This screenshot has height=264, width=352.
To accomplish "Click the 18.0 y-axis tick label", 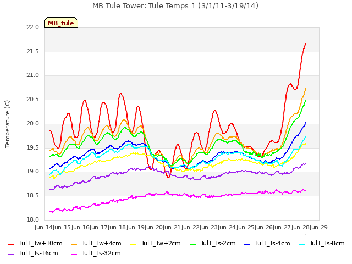I will click(33, 219).
